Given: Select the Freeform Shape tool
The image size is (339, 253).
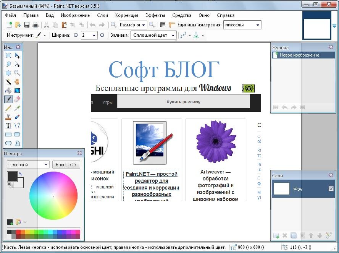Looking at the screenshot, I should (17, 143).
